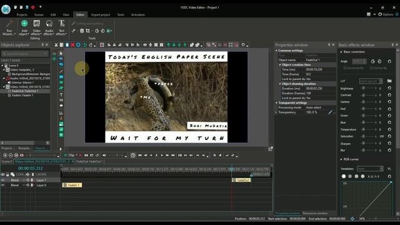Toggle visibility eye of Layer 6
Screen dimensions: 400x225
click(x=2, y=185)
